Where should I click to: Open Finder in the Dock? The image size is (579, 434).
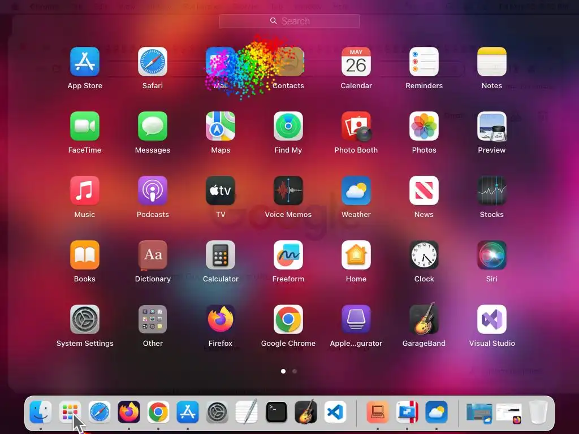pos(40,412)
